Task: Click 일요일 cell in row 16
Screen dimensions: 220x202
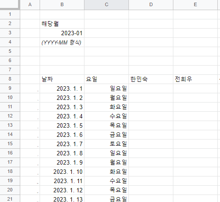Action: pos(106,153)
